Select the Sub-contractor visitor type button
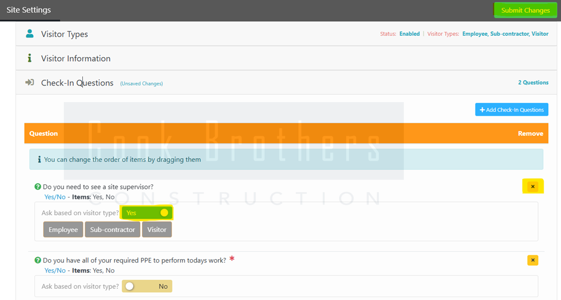Screen dimensions: 561x300 click(x=112, y=230)
